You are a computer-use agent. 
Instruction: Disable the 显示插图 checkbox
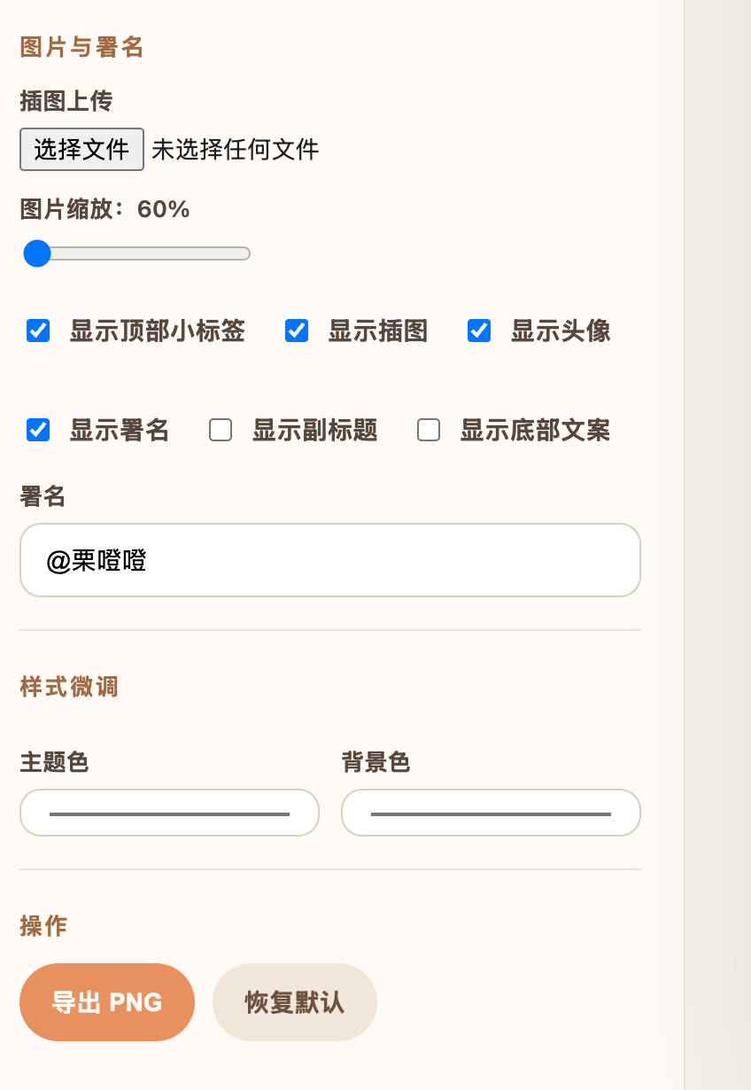pos(297,331)
